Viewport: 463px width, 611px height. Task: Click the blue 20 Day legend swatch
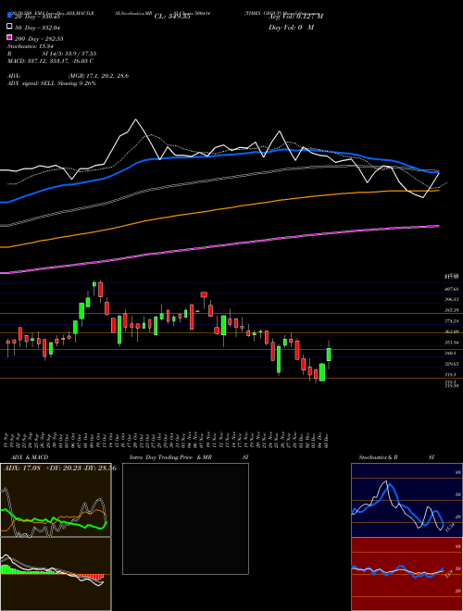pyautogui.click(x=10, y=15)
